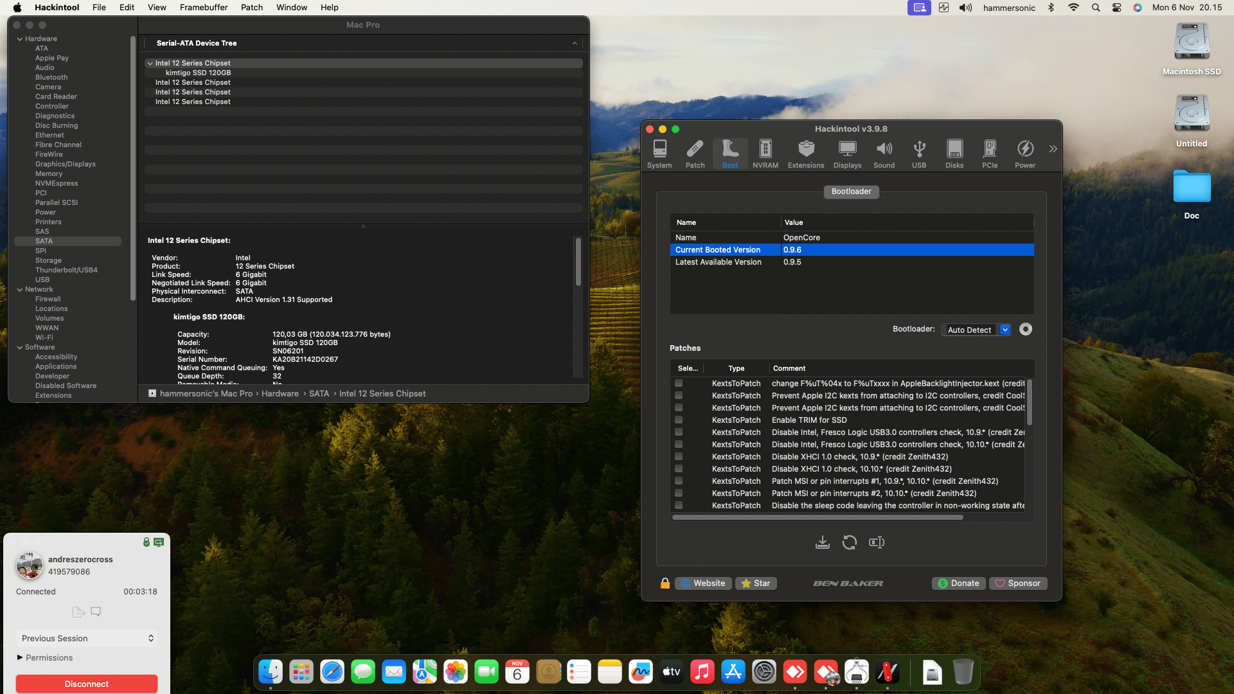Viewport: 1234px width, 694px height.
Task: Click the bootloader refresh icon
Action: pyautogui.click(x=850, y=542)
